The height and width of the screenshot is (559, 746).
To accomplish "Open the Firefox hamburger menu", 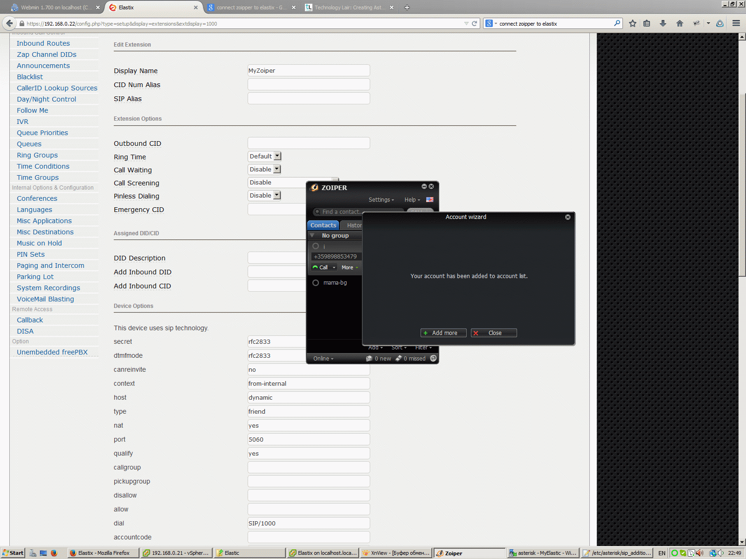I will [736, 23].
